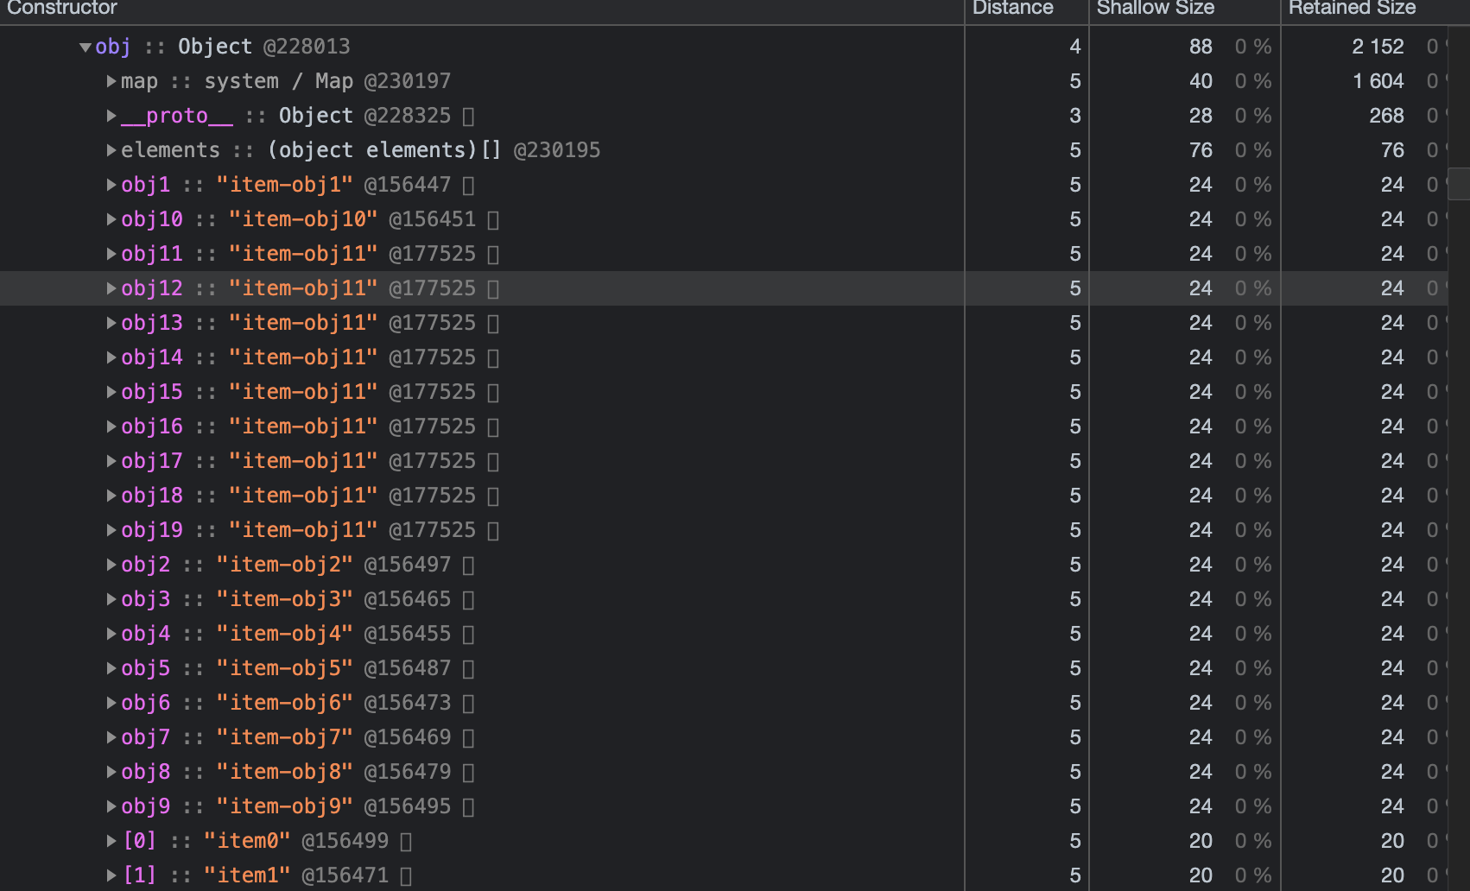Screen dimensions: 1470x891
Task: Click the square icon in the obj15 row
Action: click(x=493, y=392)
